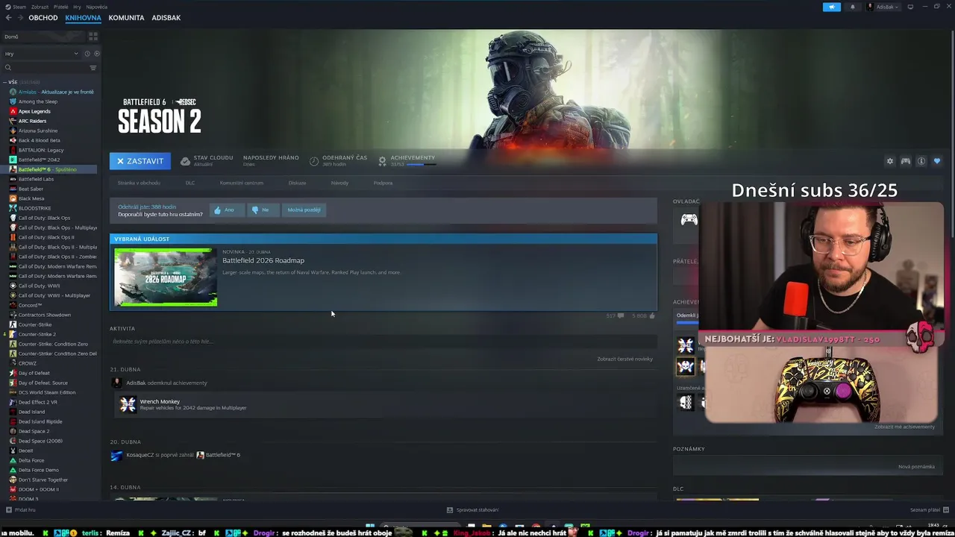This screenshot has width=955, height=537.
Task: Show ready-to-play games filter icon
Action: pyautogui.click(x=96, y=54)
